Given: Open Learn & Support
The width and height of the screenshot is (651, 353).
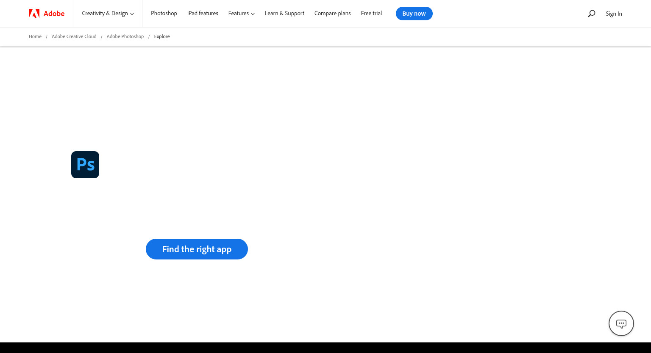Looking at the screenshot, I should (284, 14).
